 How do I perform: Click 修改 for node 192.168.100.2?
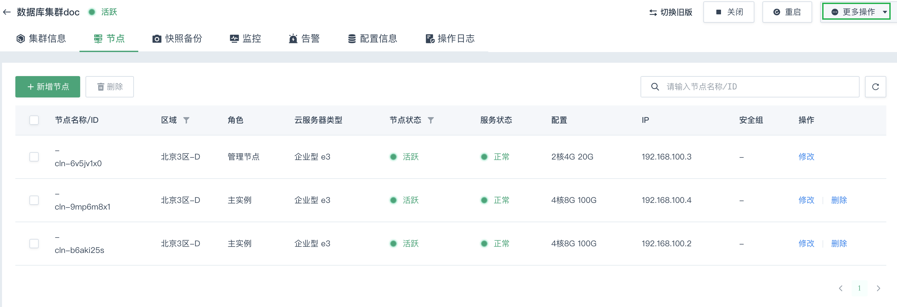[x=806, y=244]
